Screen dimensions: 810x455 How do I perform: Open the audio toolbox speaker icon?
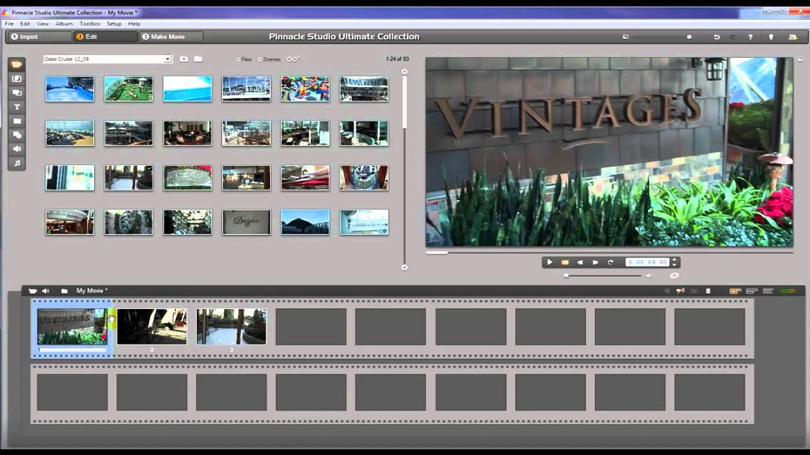46,291
